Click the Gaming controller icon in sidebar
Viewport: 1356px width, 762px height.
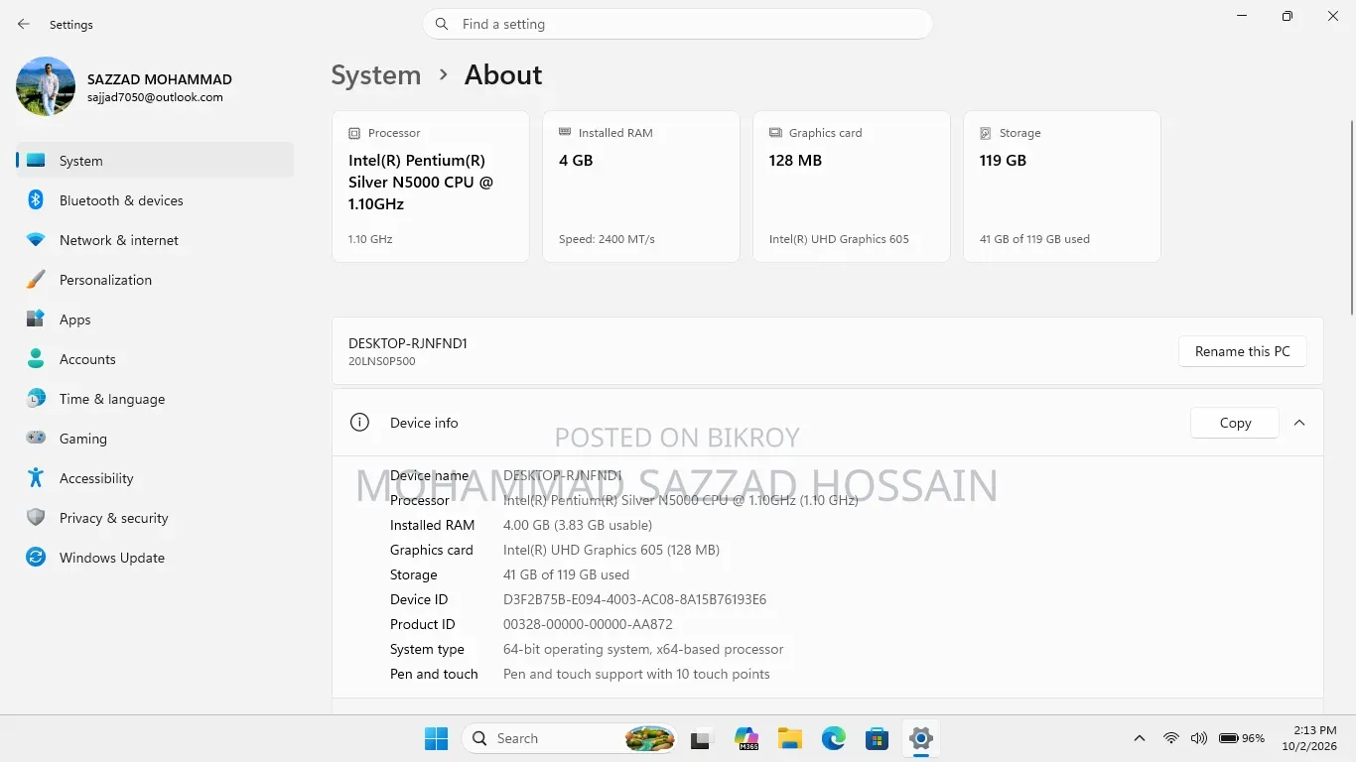pos(36,439)
